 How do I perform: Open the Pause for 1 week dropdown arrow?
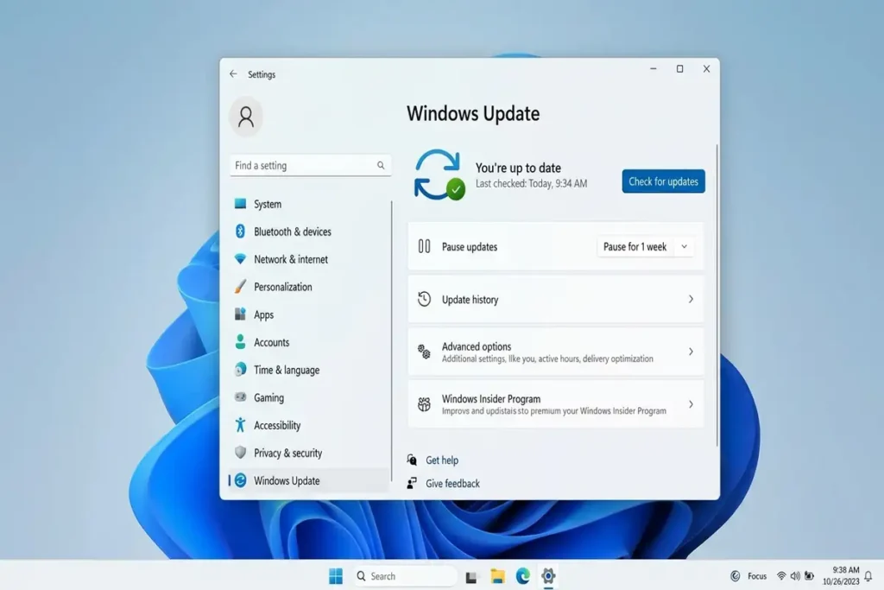684,246
